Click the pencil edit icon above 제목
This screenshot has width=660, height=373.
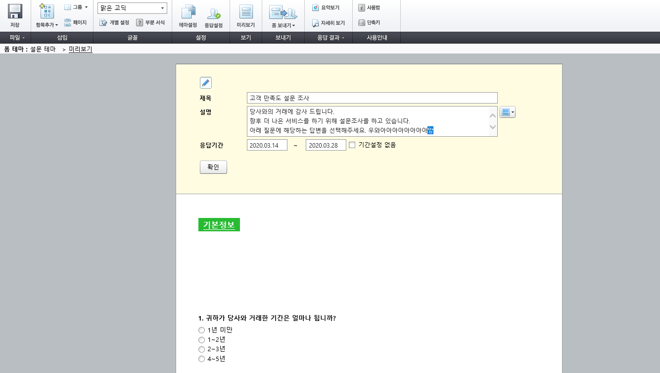[x=206, y=83]
